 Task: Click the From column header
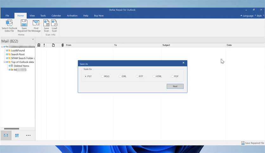(x=89, y=45)
